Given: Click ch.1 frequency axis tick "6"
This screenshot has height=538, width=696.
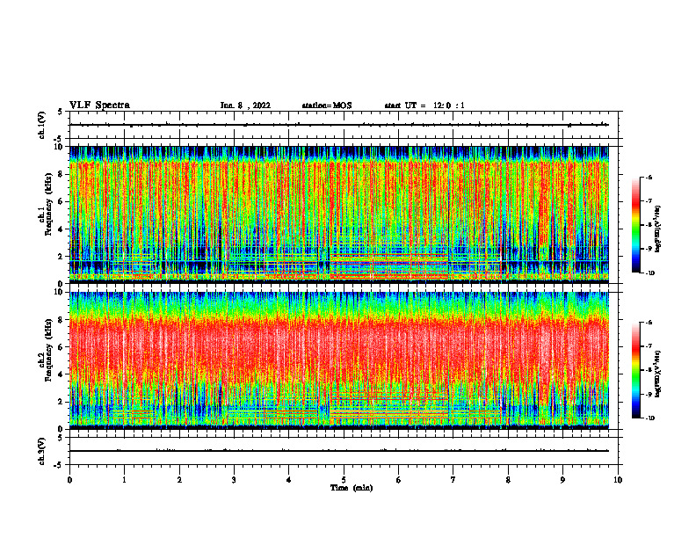Looking at the screenshot, I should (62, 201).
